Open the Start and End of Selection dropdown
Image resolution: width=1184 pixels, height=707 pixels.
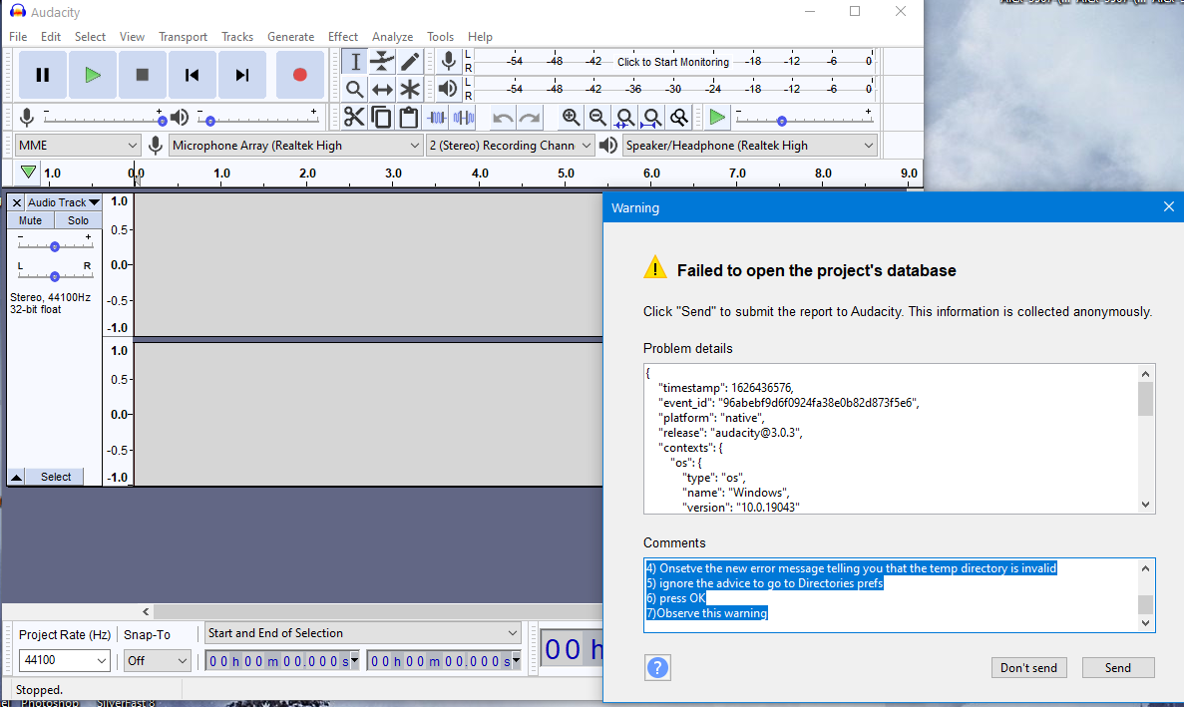[362, 633]
